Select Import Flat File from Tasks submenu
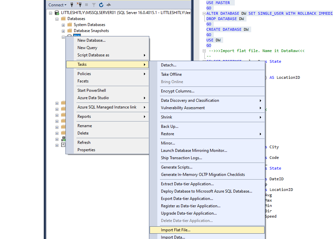 coord(176,230)
